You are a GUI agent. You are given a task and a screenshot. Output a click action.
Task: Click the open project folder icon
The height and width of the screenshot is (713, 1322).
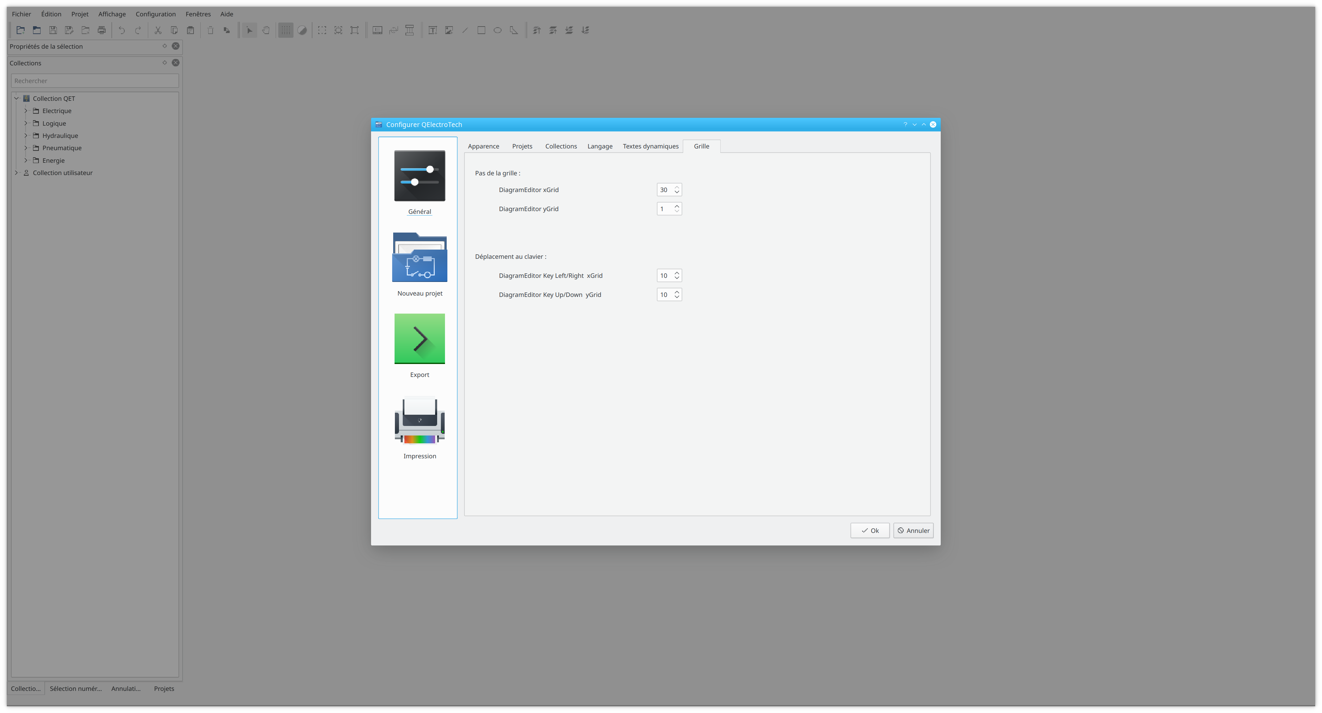click(x=37, y=30)
